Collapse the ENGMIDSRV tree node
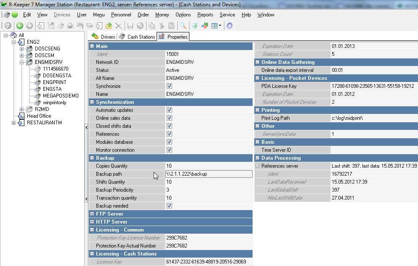418x266 pixels. pos(22,62)
